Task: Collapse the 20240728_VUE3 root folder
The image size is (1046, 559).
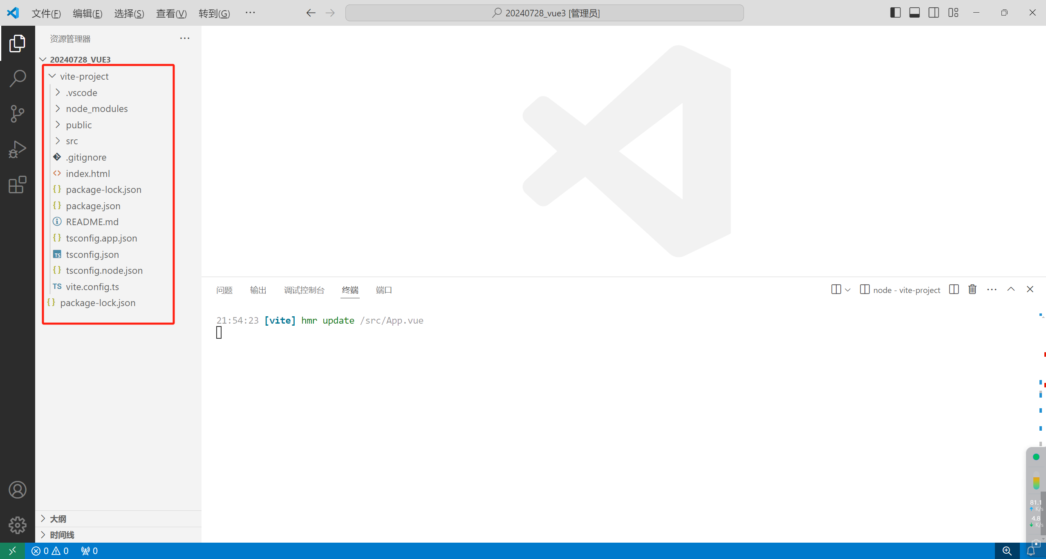Action: click(x=119, y=60)
